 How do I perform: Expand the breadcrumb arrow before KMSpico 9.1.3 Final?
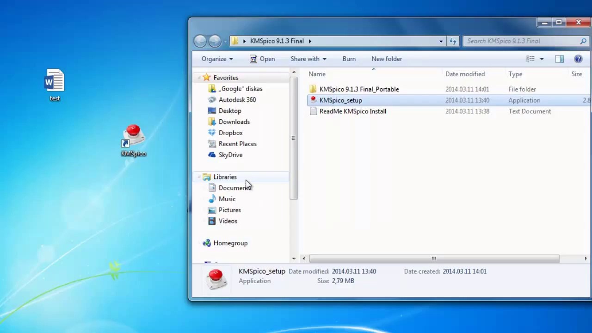tap(244, 41)
